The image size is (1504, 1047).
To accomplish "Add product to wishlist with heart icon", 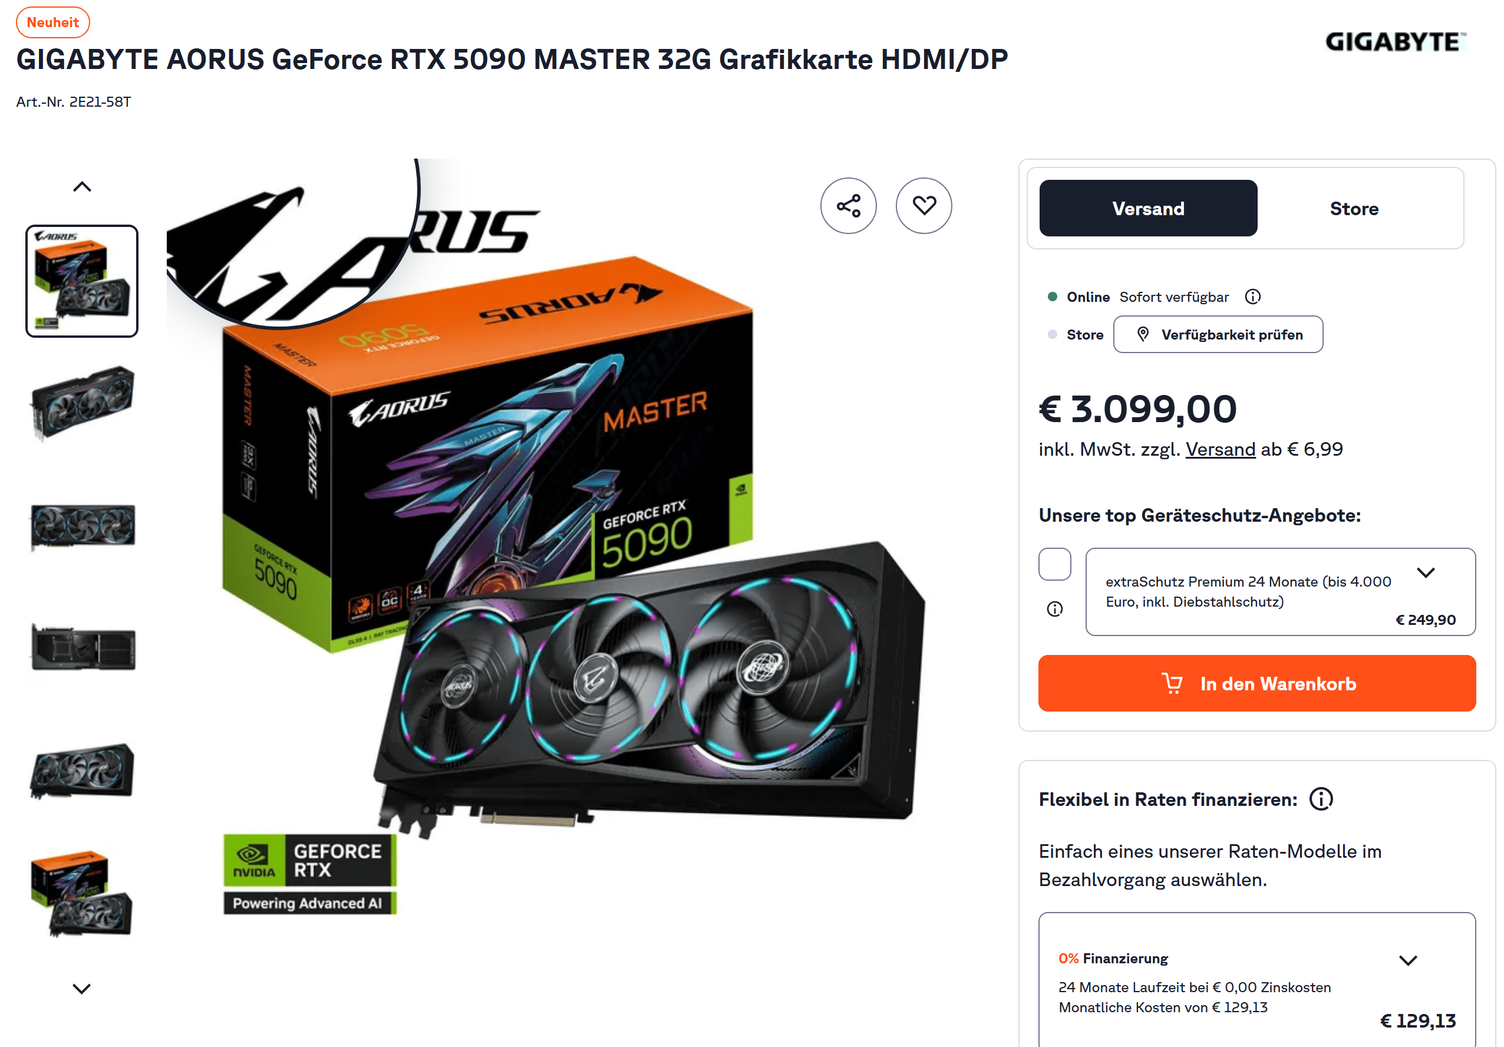I will [923, 206].
